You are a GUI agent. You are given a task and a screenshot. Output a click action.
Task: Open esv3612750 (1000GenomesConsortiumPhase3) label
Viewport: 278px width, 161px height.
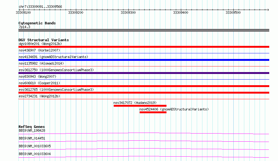click(x=56, y=70)
